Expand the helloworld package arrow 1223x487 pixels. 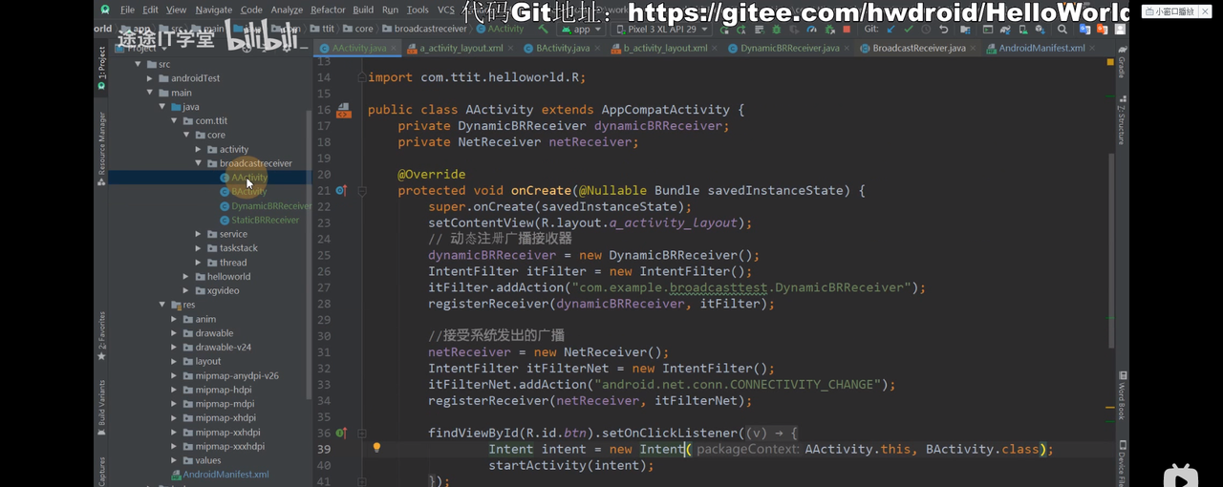186,277
